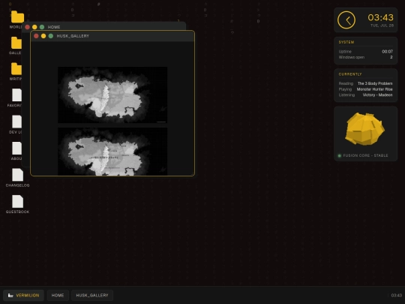Switch to HUSK_GALLERY in the taskbar

92,295
